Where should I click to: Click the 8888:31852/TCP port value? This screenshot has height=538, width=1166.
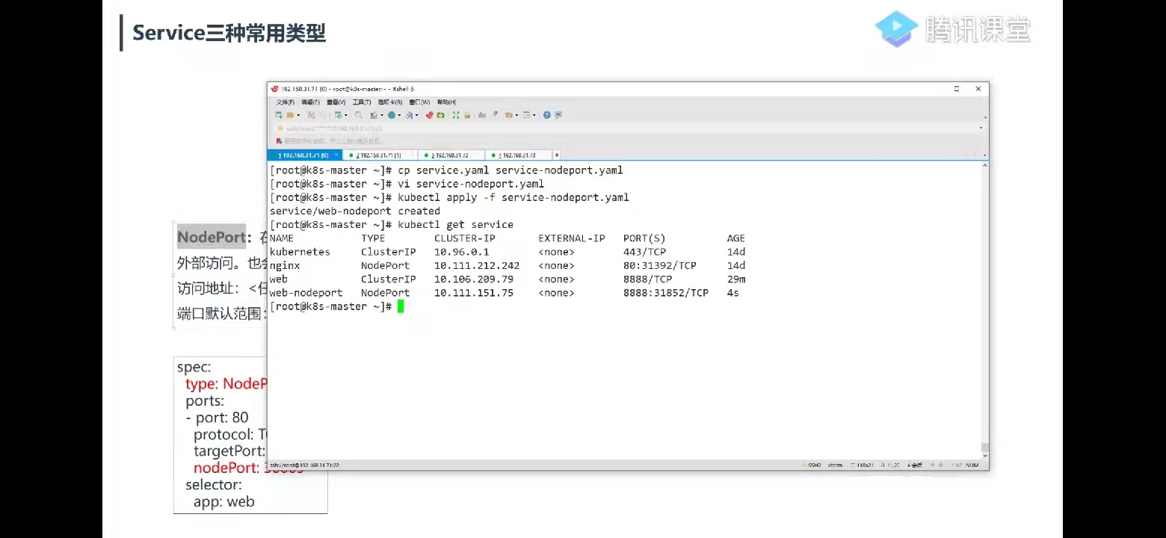[666, 293]
